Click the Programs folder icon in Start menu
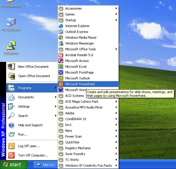Screen dimensions: 176x169 click(x=11, y=88)
